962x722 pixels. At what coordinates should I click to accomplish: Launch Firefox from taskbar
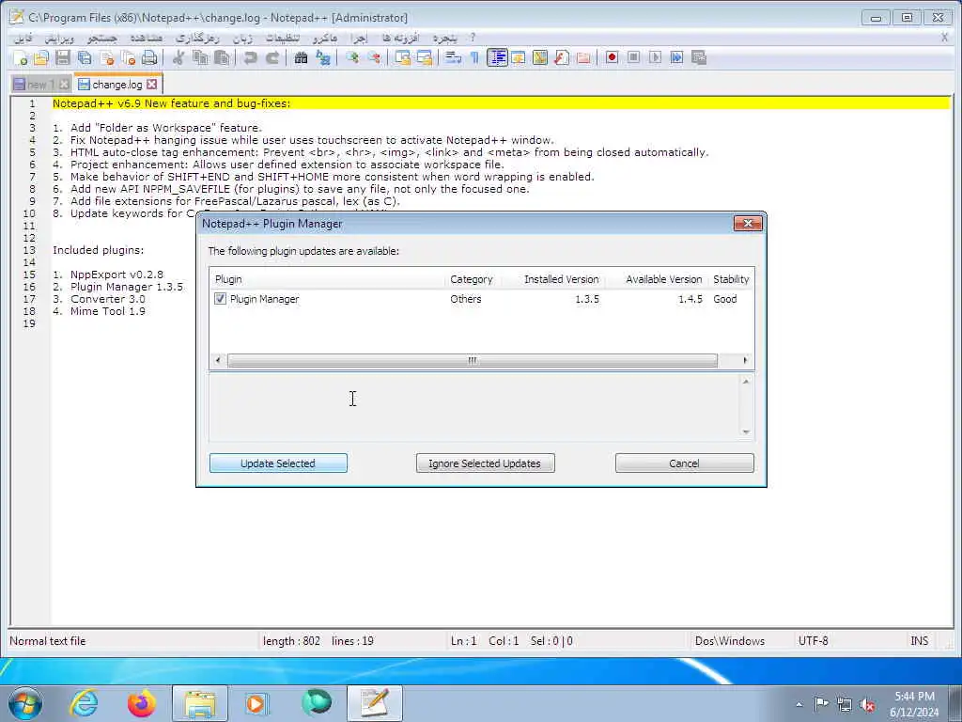142,703
